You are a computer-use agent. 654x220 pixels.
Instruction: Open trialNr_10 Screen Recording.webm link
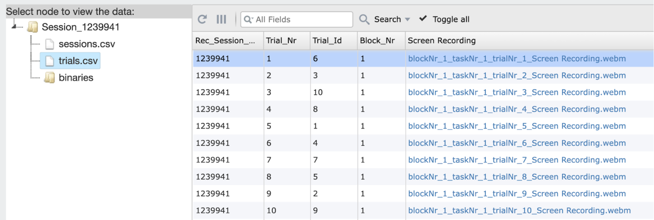coord(519,210)
